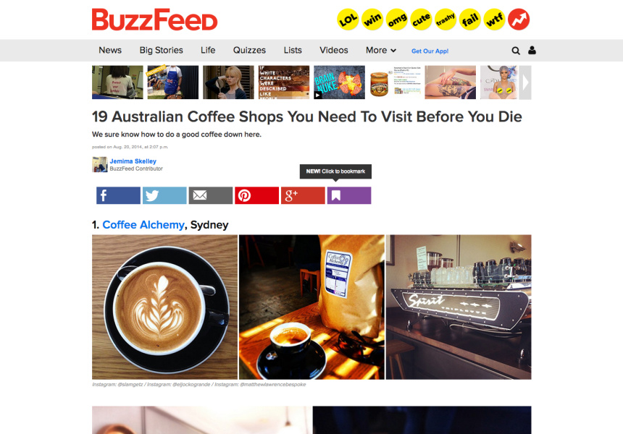Click the yellow LOL badge
Viewport: 623px width, 434px height.
click(348, 20)
